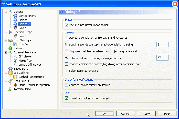This screenshot has width=179, height=119.
Task: Open Saved Data settings page
Action: 21,69
